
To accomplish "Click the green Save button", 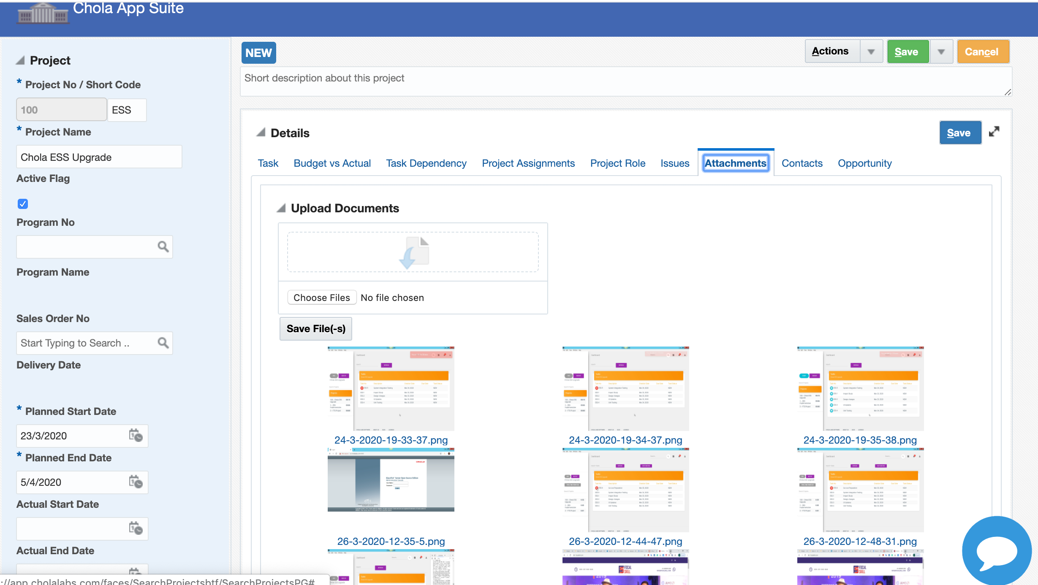I will [908, 52].
